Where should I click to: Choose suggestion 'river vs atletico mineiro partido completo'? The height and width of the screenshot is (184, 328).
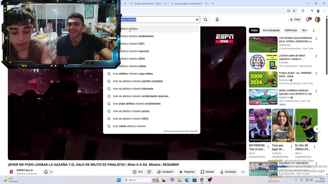151,81
